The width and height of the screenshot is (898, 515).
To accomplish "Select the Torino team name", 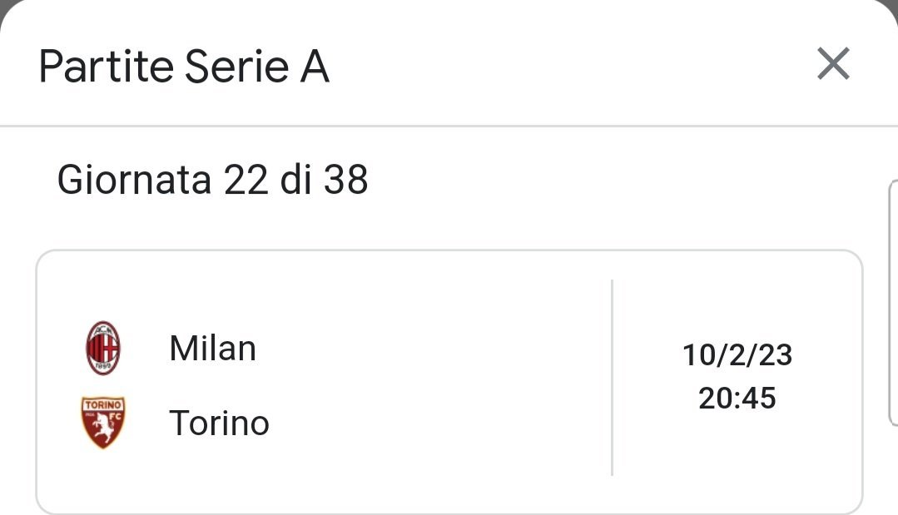I will pos(219,423).
